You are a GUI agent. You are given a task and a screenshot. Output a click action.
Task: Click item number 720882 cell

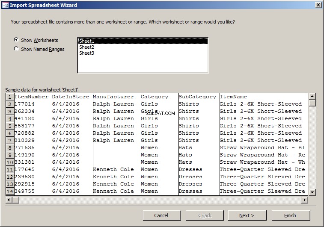[33, 133]
